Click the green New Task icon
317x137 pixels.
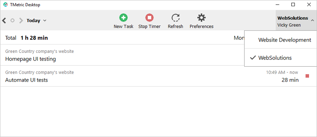123,18
